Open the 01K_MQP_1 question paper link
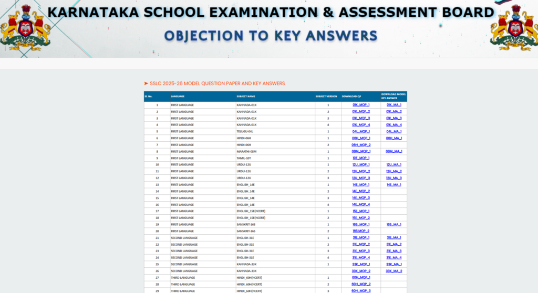This screenshot has width=538, height=293. 360,105
